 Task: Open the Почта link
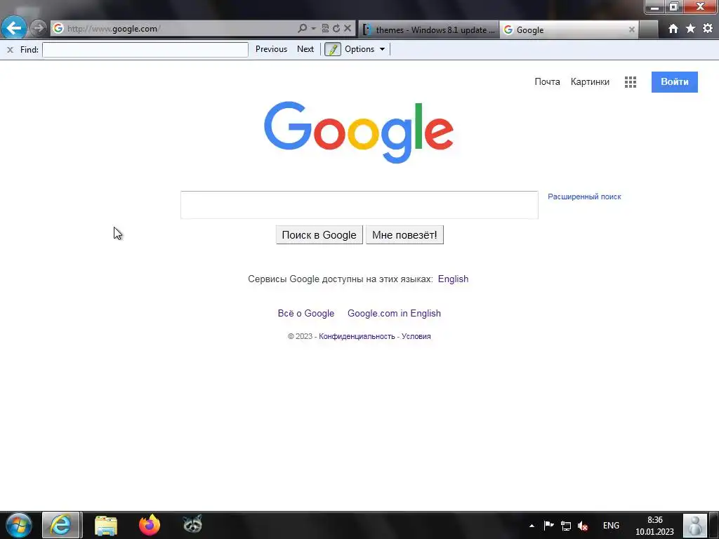tap(547, 81)
